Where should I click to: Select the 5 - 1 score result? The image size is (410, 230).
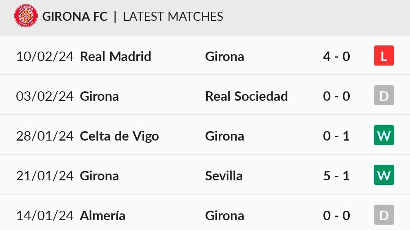tap(336, 176)
